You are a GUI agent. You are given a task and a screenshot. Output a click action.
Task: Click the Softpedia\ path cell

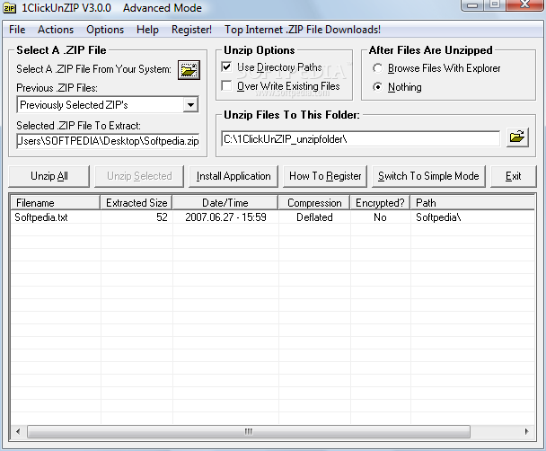tap(438, 217)
